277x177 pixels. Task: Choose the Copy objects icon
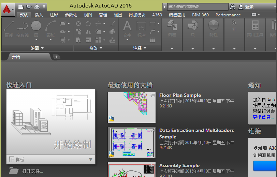(x=78, y=32)
